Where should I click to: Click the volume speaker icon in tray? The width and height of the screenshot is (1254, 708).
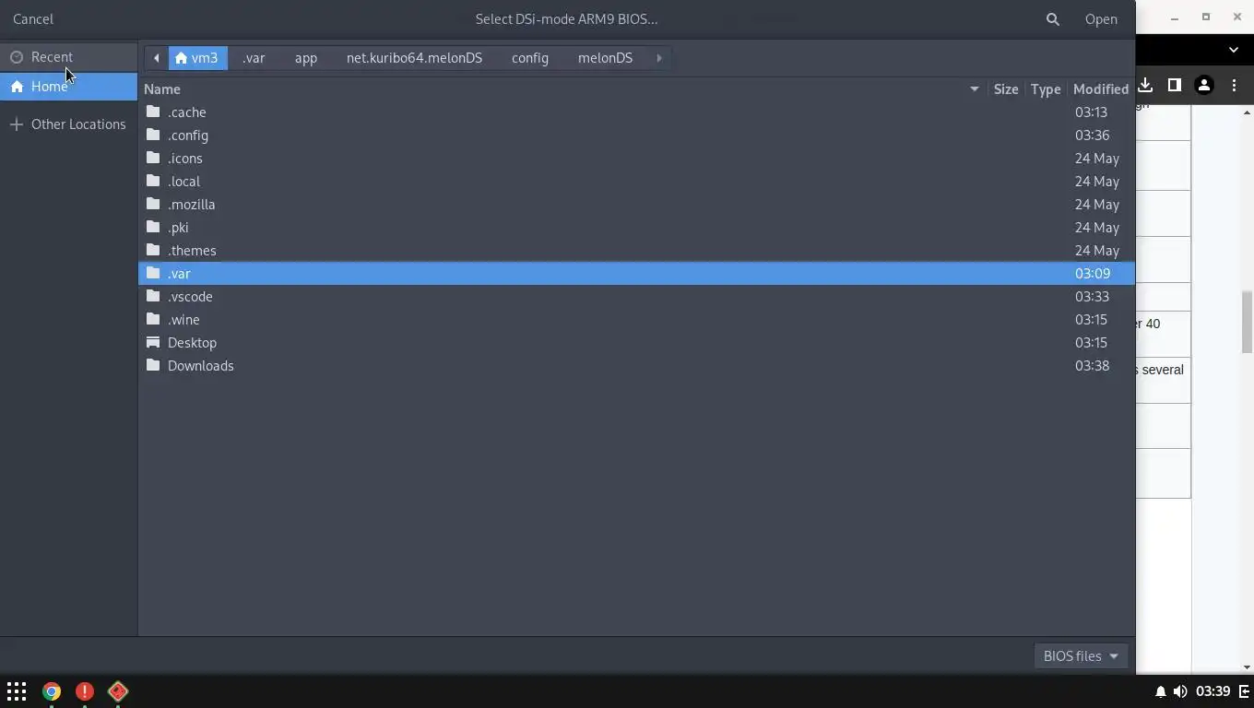[x=1180, y=691]
